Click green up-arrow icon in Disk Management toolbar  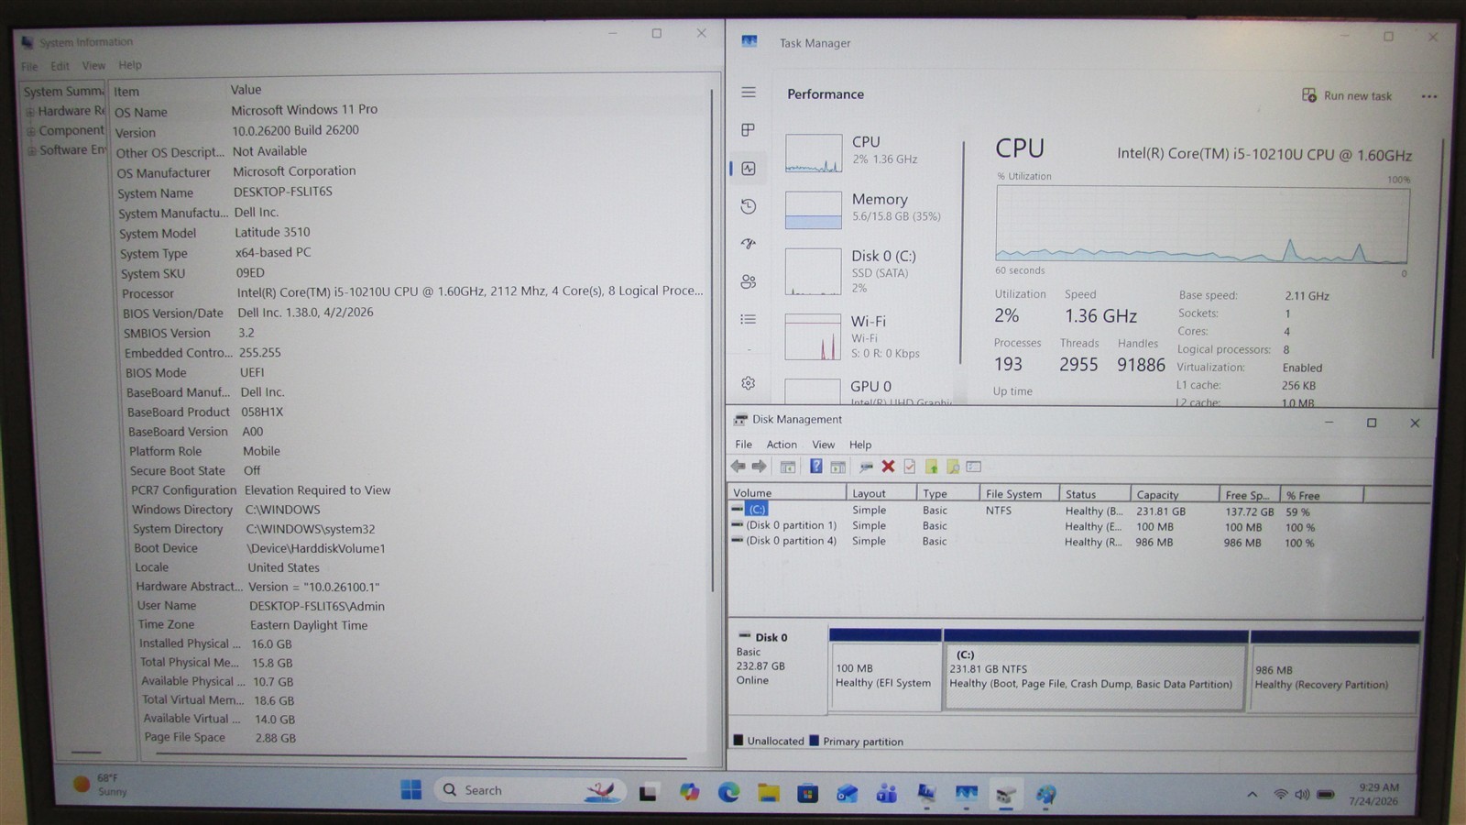[x=931, y=467]
